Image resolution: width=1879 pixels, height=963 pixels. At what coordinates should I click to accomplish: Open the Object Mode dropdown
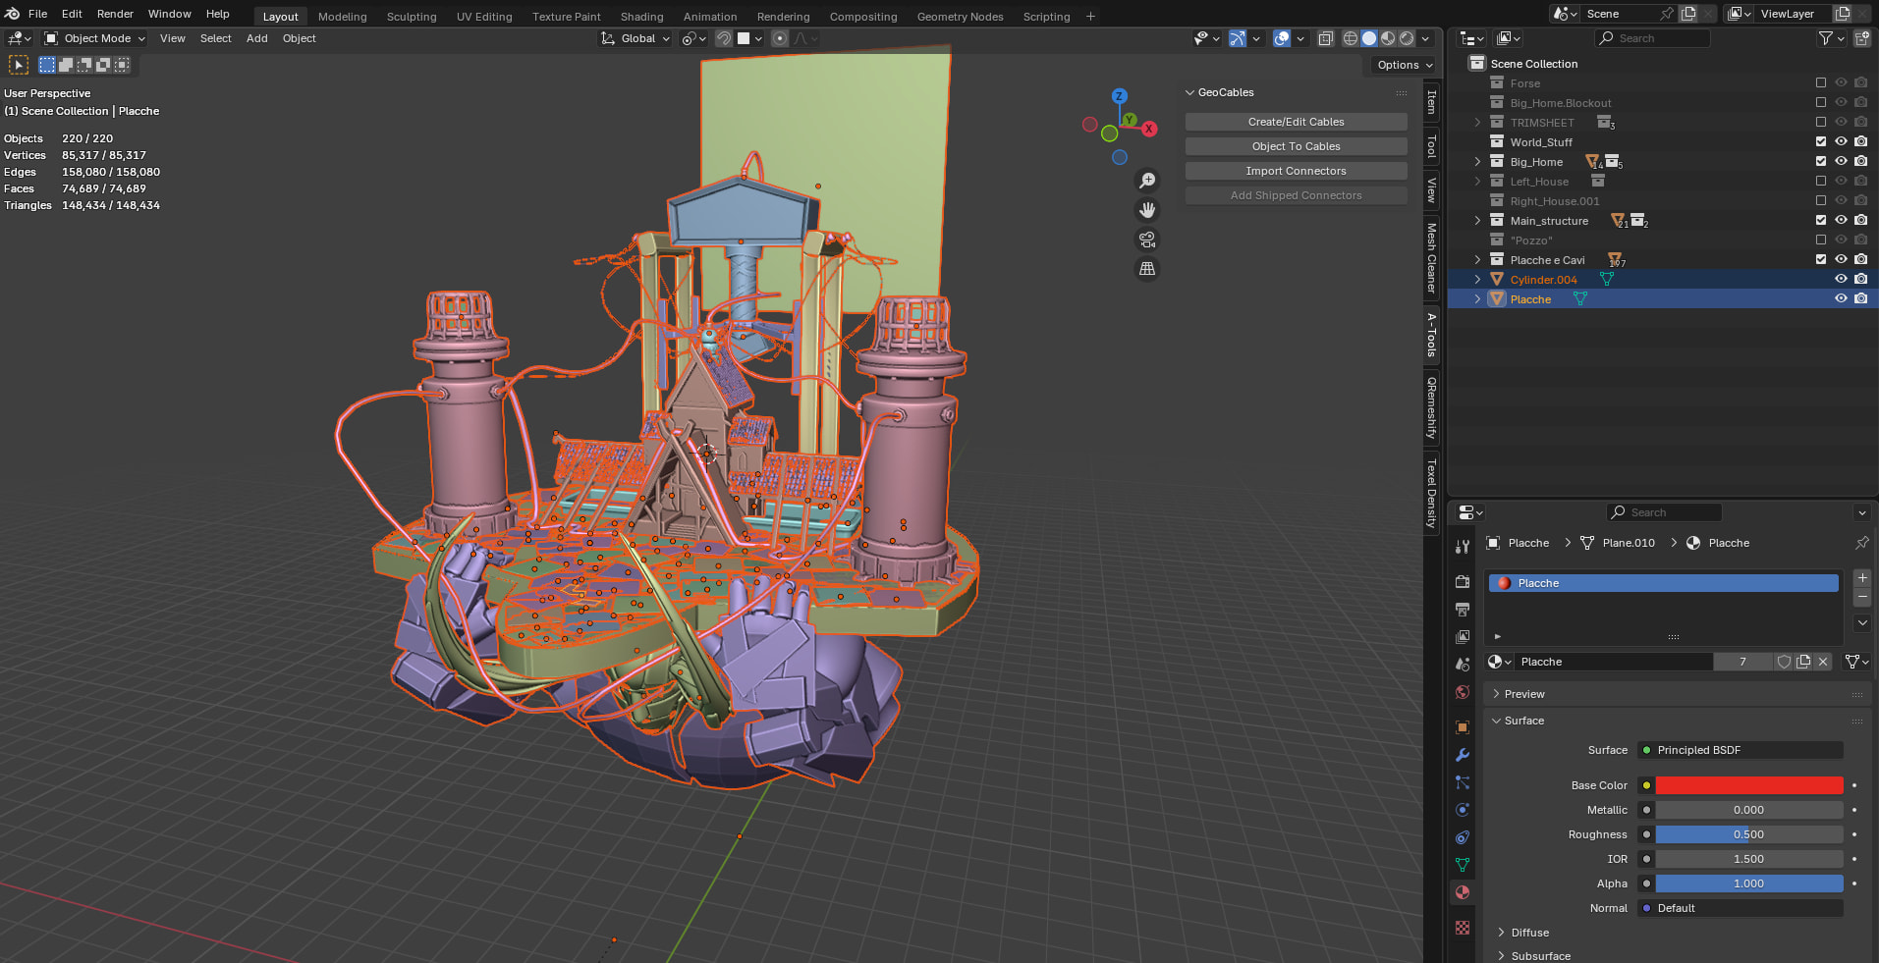point(95,38)
